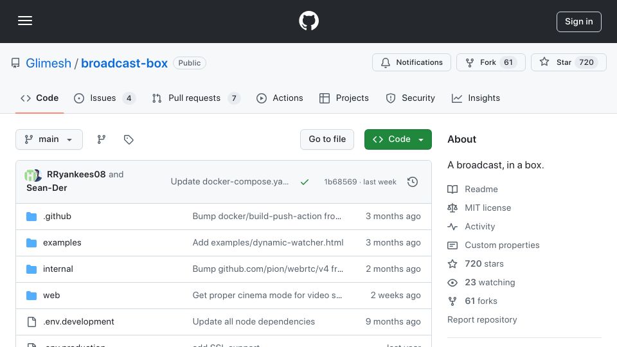Open the internal folder

[58, 269]
